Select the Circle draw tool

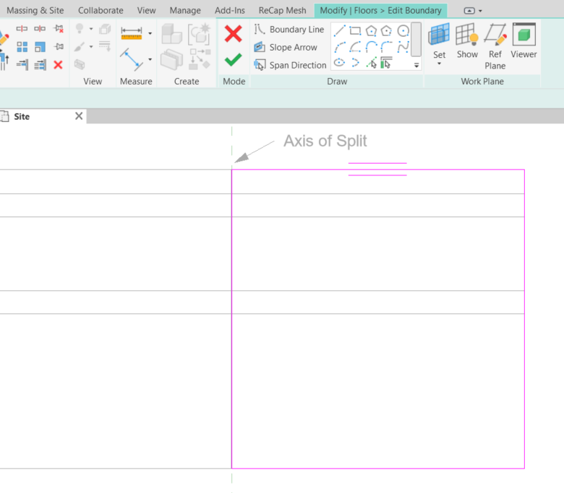[403, 31]
